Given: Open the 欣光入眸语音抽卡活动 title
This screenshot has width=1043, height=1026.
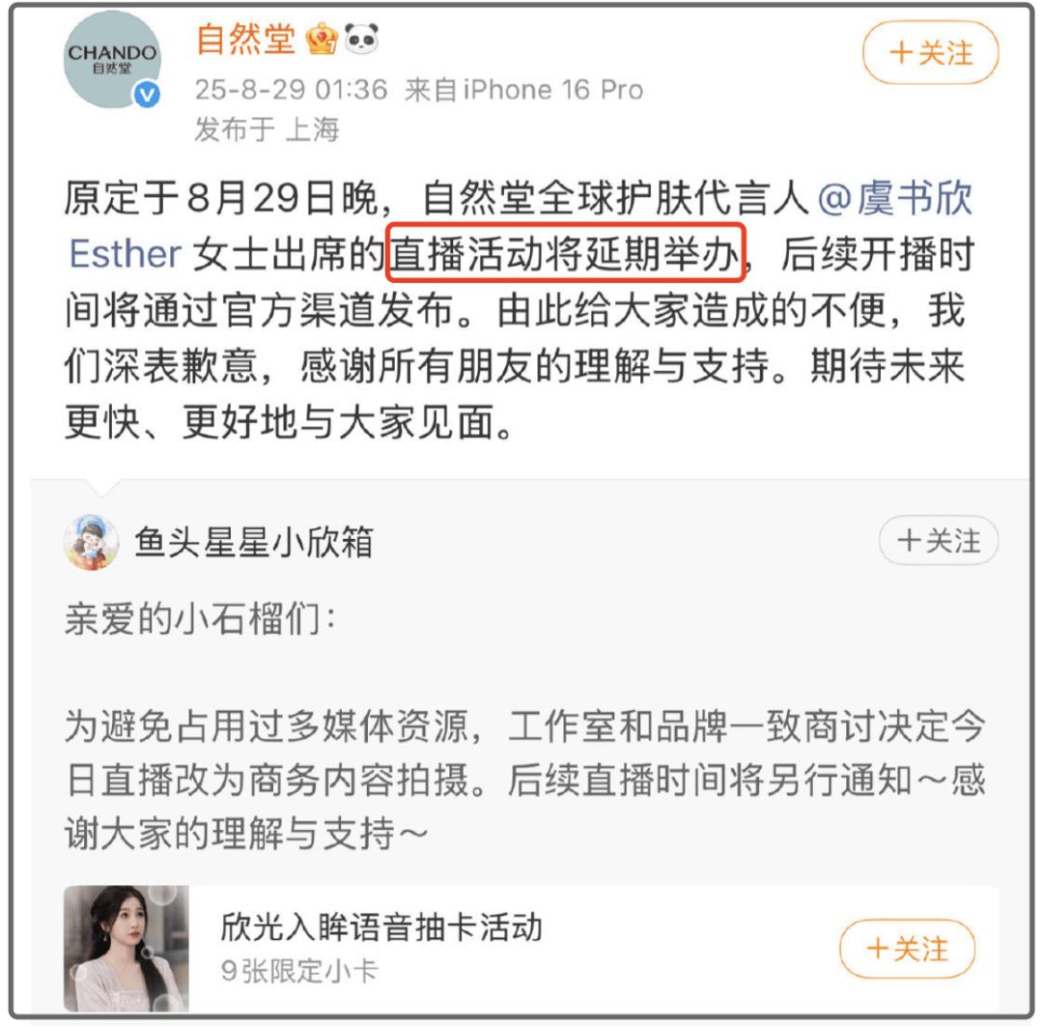Looking at the screenshot, I should pyautogui.click(x=381, y=926).
